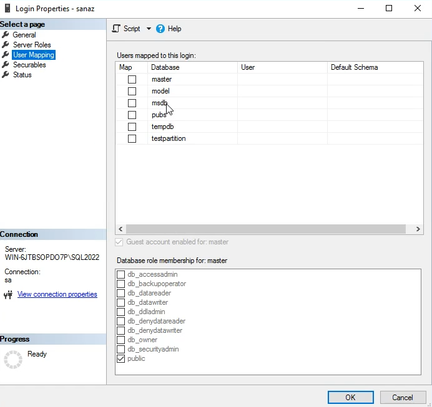
Task: Click the Script toolbar button label
Action: coord(132,29)
